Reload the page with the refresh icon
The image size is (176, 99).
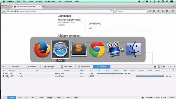(112, 11)
